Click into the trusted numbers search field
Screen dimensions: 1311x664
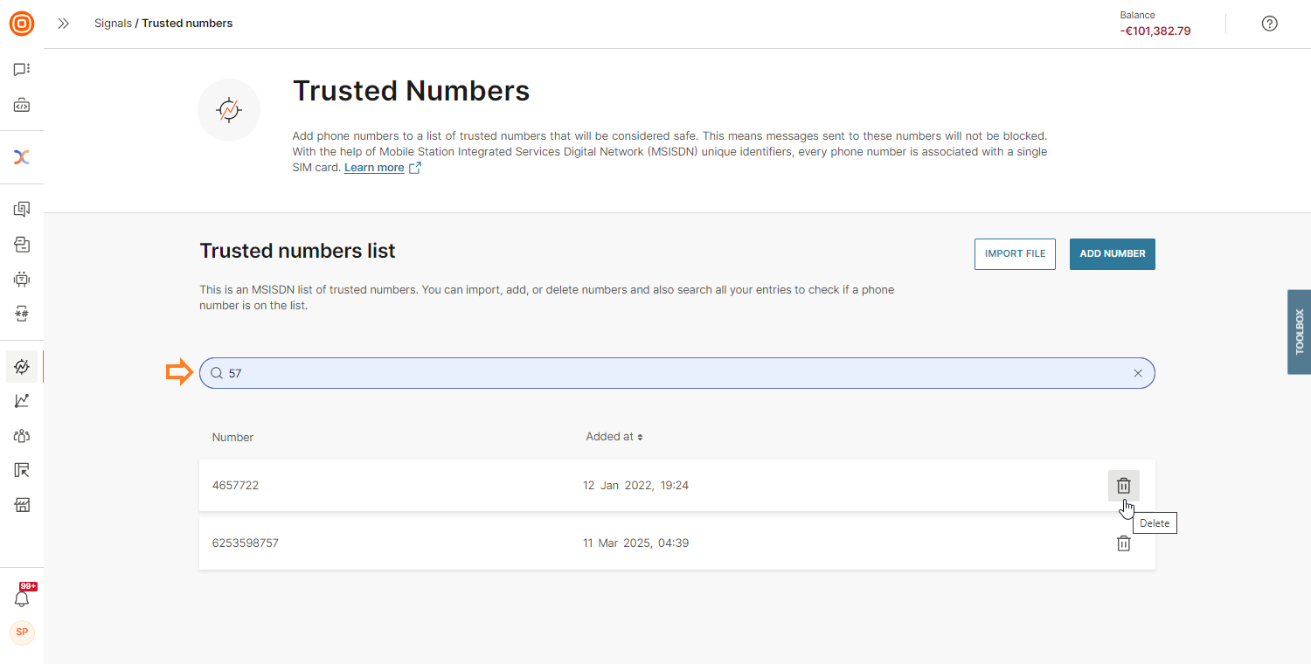click(x=673, y=373)
